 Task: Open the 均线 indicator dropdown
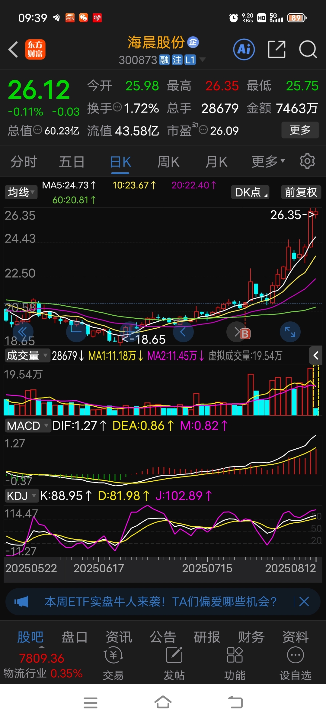tap(21, 192)
